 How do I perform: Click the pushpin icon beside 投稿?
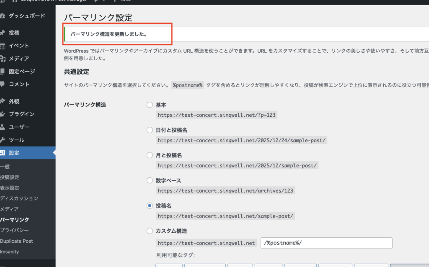3,33
